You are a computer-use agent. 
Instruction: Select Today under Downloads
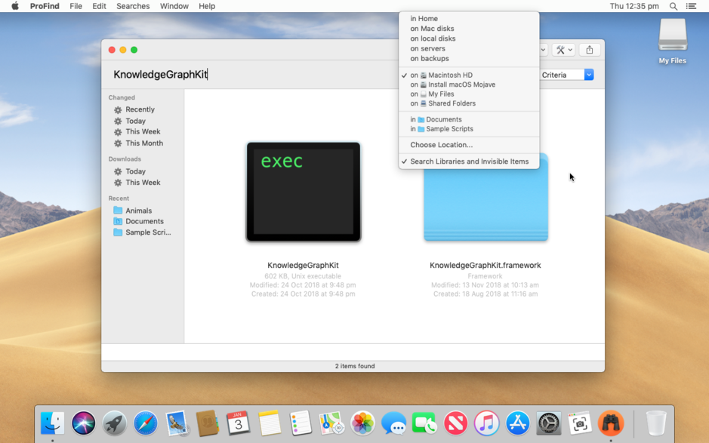pyautogui.click(x=135, y=171)
